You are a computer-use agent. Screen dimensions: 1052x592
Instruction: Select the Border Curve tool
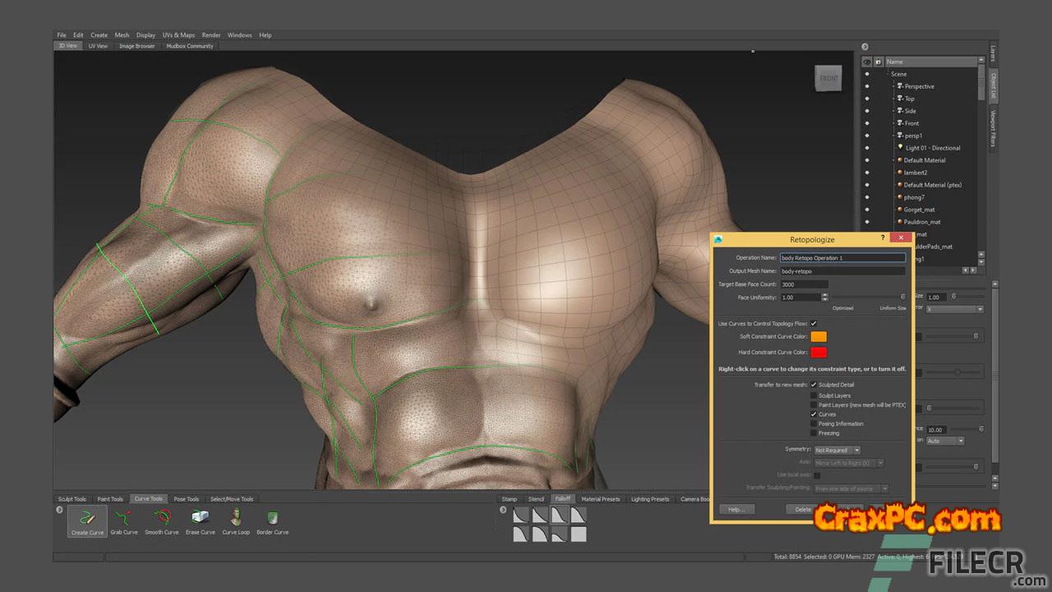point(272,520)
